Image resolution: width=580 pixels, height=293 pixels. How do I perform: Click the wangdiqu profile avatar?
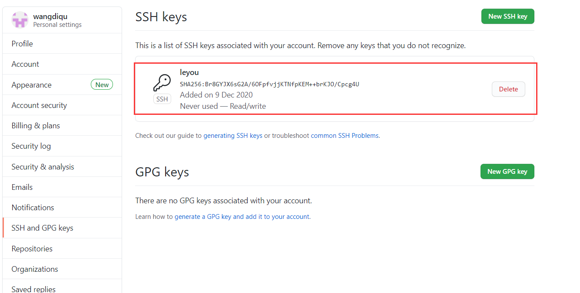20,20
